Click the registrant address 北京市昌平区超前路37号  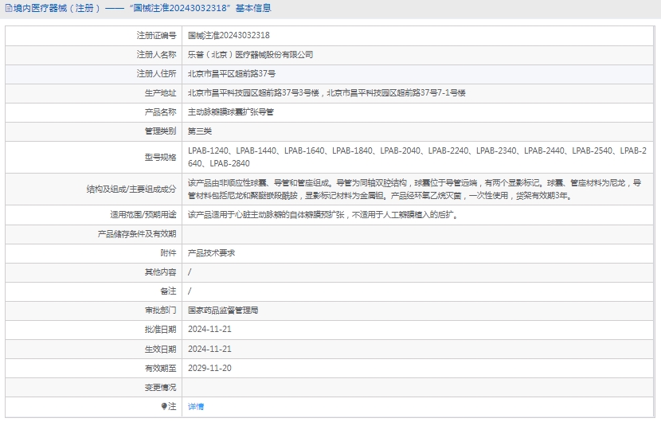[232, 74]
